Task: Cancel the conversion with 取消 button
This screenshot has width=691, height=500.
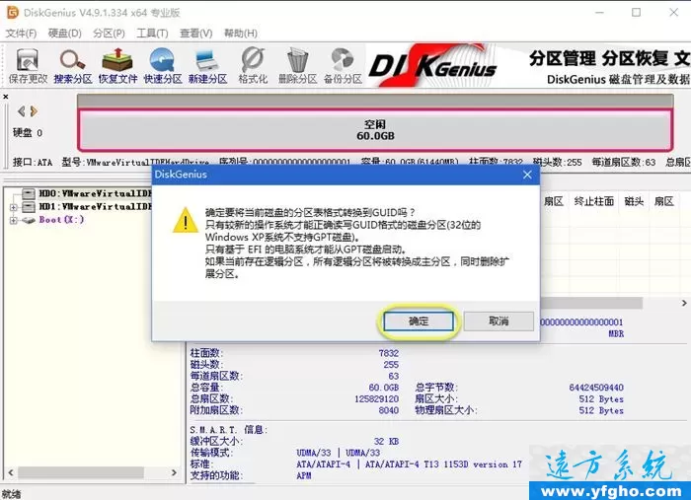Action: click(x=499, y=321)
